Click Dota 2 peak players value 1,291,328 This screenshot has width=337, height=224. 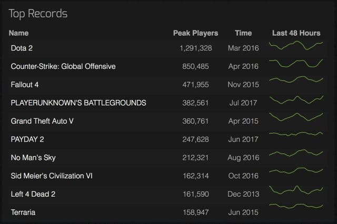coord(196,48)
